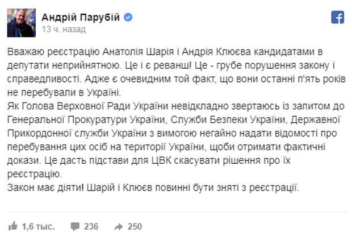Click the comment speech bubble icon
352x236 pixels.
[x=74, y=226]
